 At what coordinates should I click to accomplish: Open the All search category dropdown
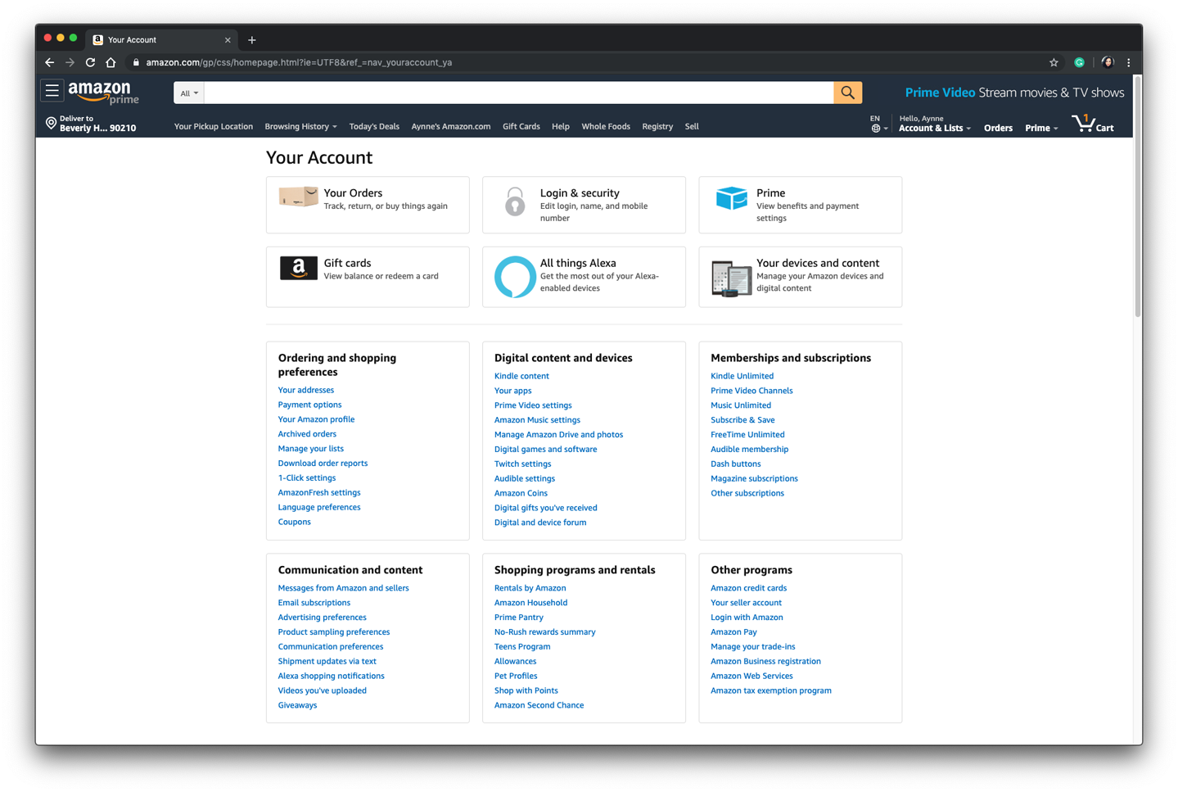pyautogui.click(x=189, y=93)
